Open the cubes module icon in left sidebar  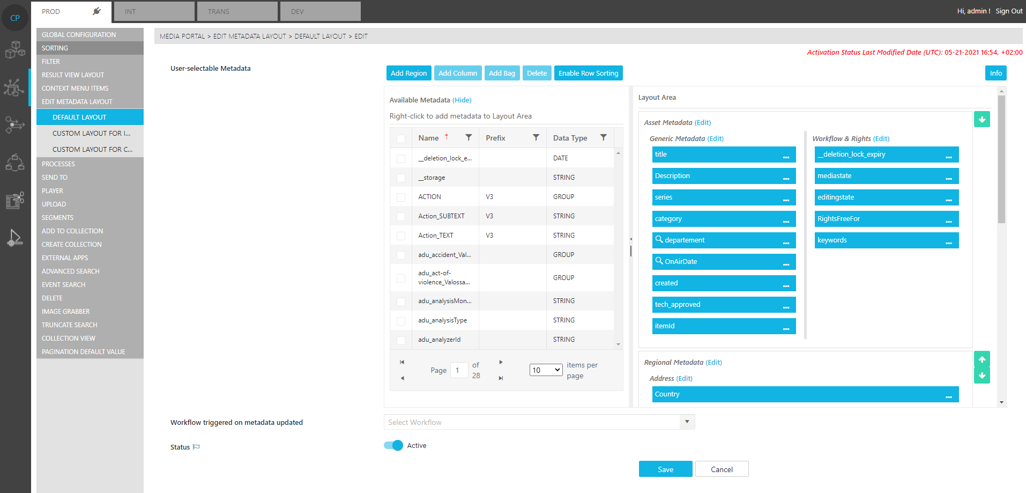click(x=15, y=50)
